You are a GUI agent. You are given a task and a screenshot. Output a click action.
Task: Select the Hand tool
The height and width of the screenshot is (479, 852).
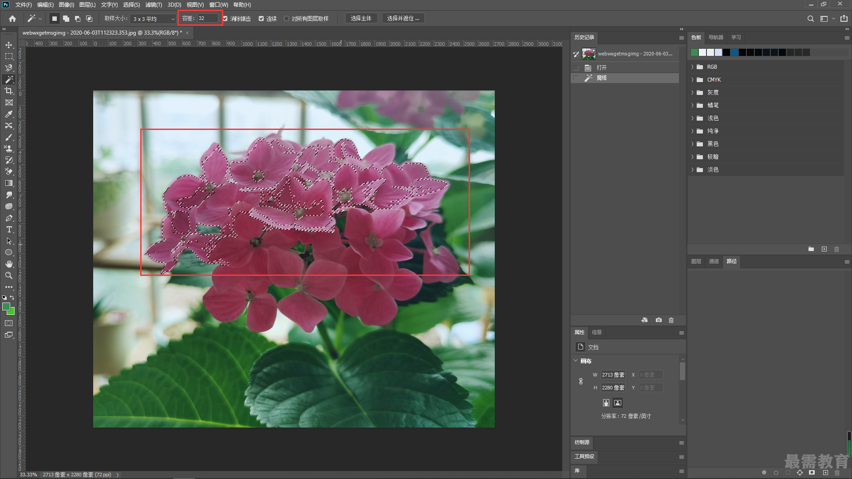(9, 264)
